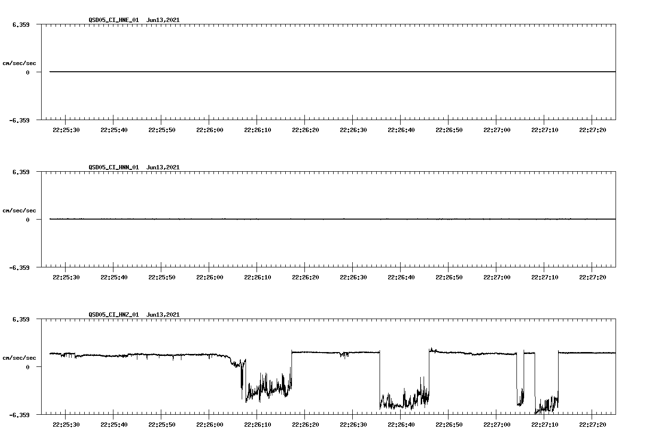Click the 22:27:20 time label under HNZ plot
The height and width of the screenshot is (442, 650).
point(593,425)
